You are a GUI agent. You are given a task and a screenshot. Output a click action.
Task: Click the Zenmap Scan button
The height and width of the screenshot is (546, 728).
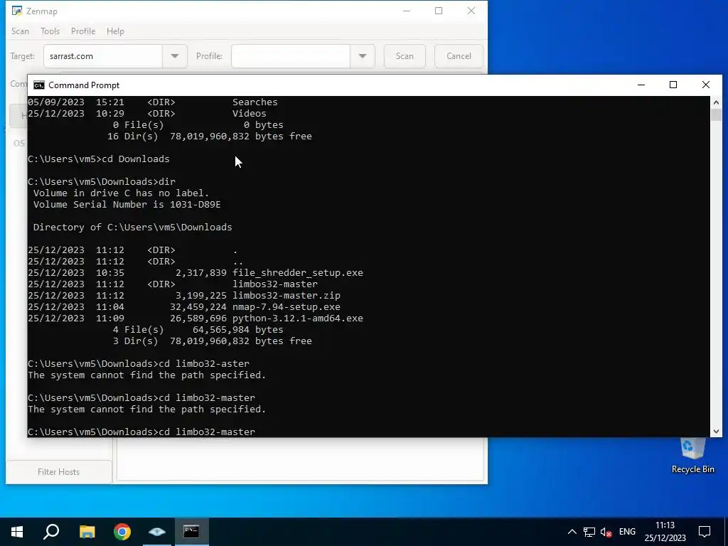click(x=405, y=56)
